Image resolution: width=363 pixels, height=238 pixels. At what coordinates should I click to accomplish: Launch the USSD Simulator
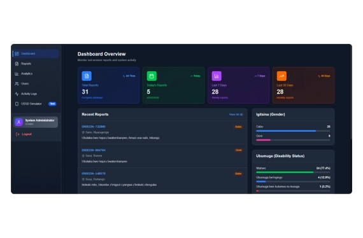click(36, 104)
